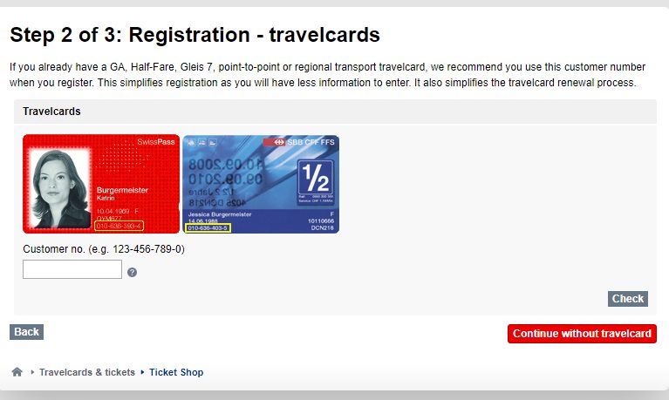
Task: Click the SBB CFF FFS logo on blue card
Action: pos(299,142)
